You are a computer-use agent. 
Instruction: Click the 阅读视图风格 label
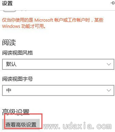pos(18,53)
